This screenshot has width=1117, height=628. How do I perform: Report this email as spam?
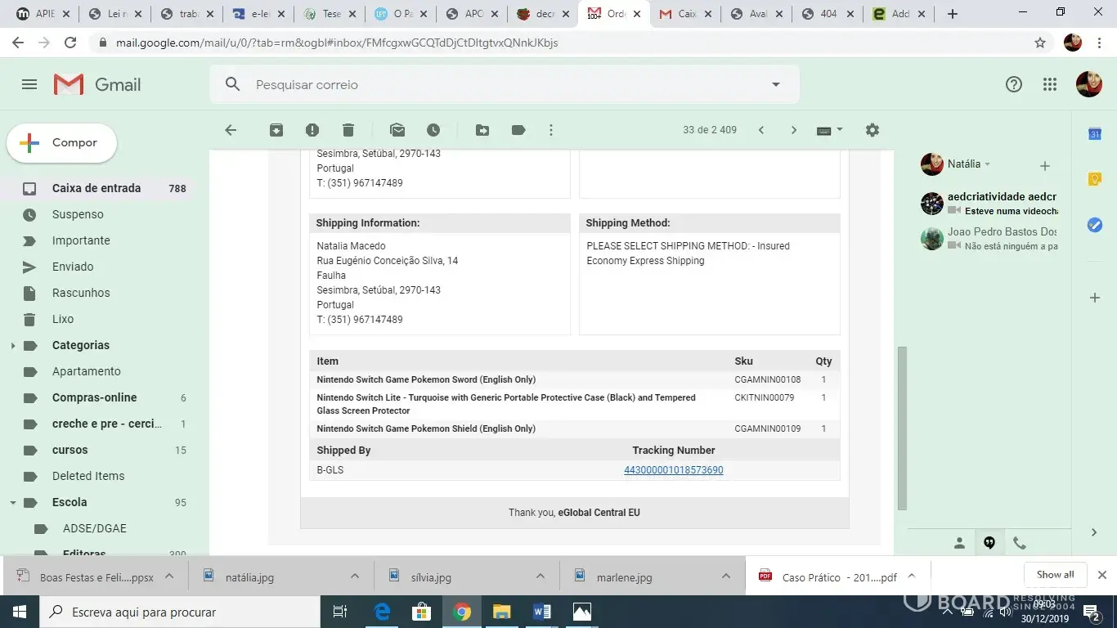312,130
